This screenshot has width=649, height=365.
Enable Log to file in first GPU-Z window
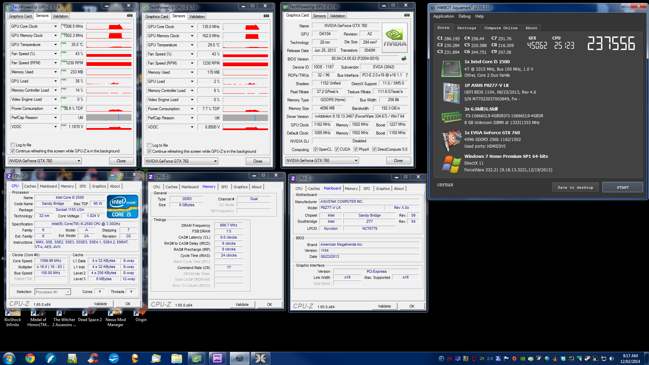tap(13, 145)
